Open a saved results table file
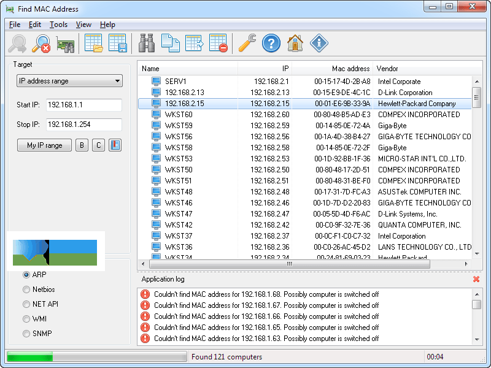491x368 pixels. click(x=94, y=43)
